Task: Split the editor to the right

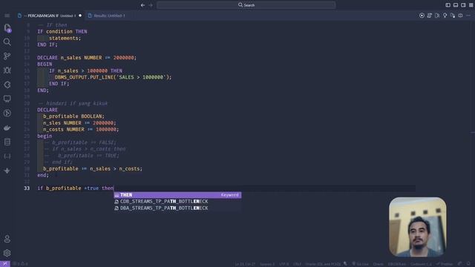Action: tap(460, 16)
